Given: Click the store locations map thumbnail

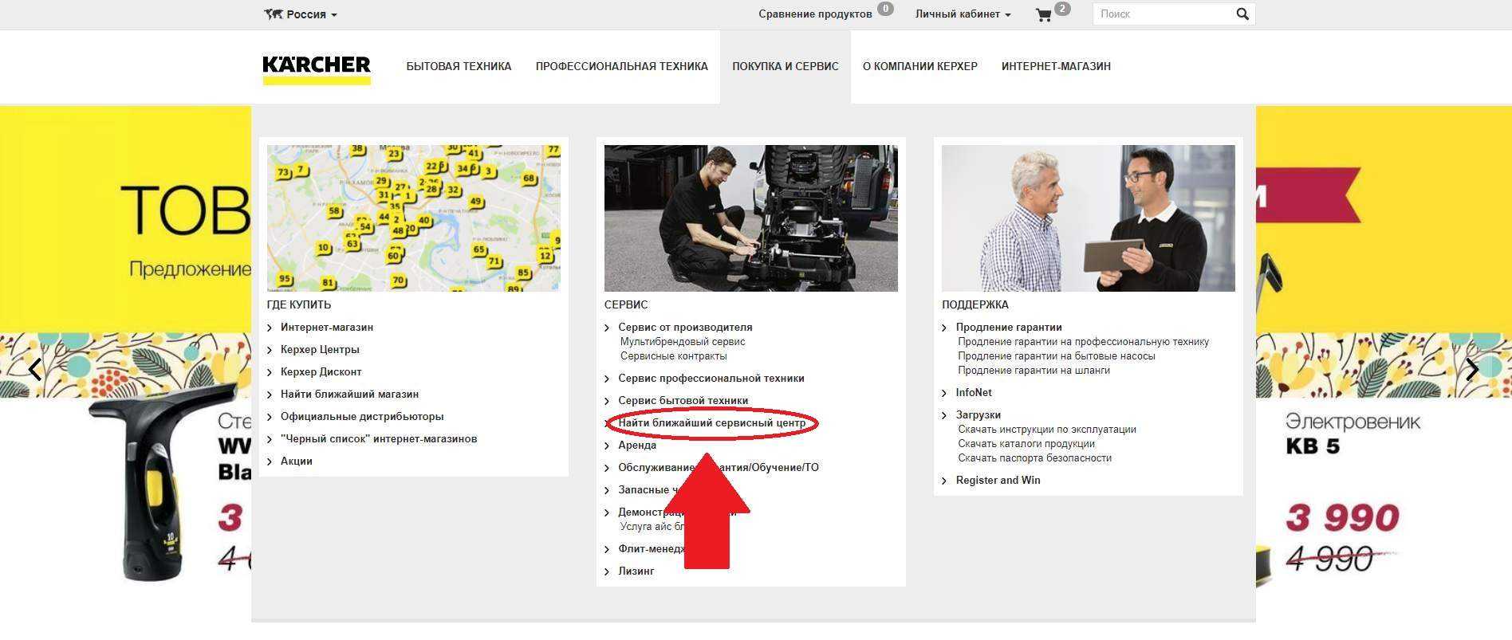Looking at the screenshot, I should (413, 218).
